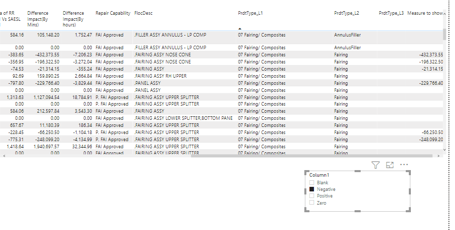The width and height of the screenshot is (455, 230).
Task: Select the -797.80 value cell
Action: point(16,83)
